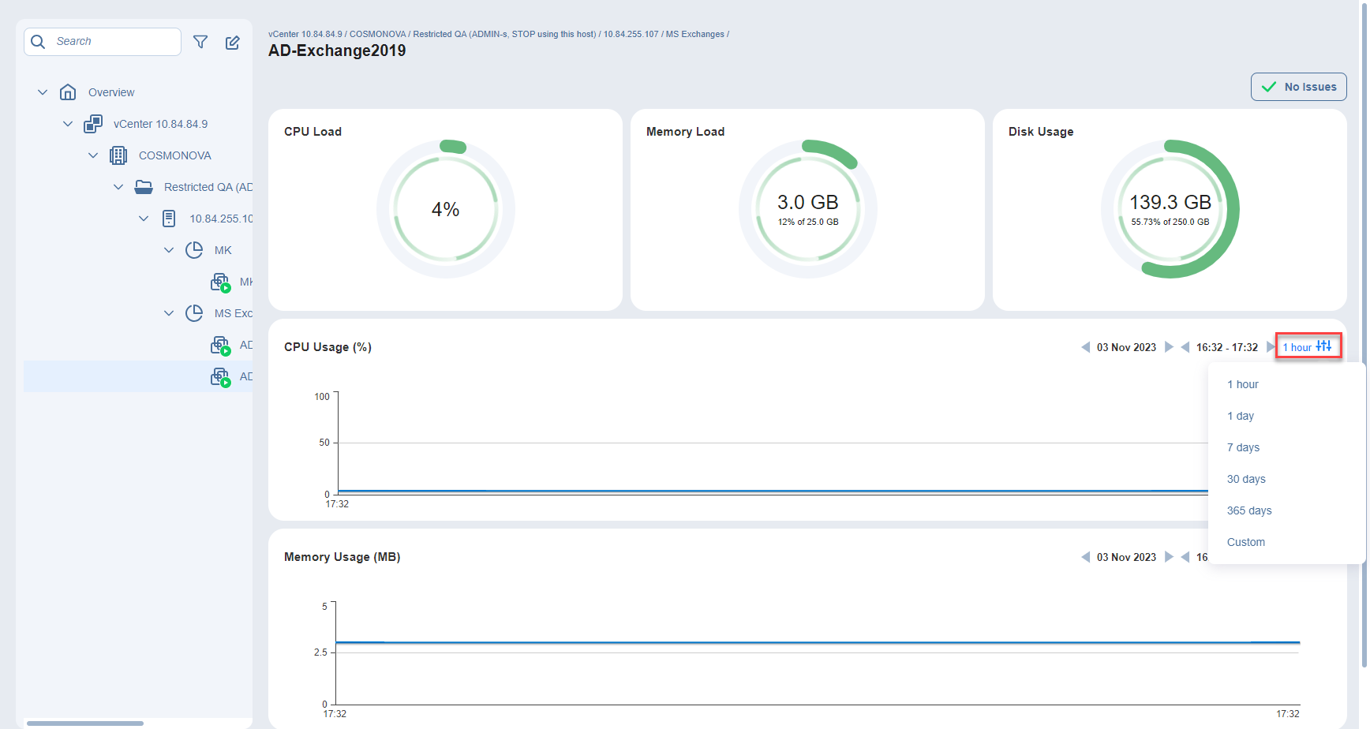Collapse the vCenter 10.84.84.9 node
Viewport: 1370px width, 729px height.
68,124
